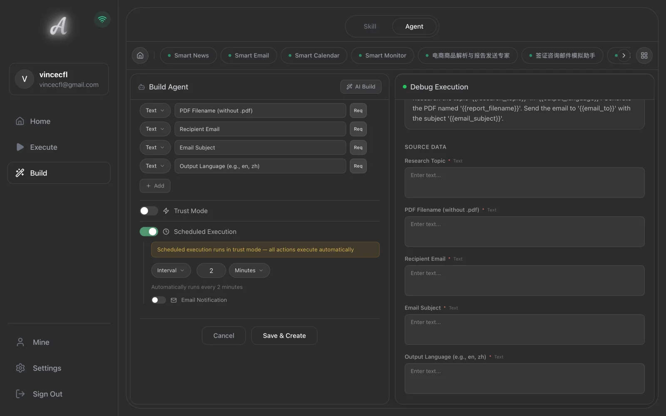Click the Email Subject debug text area
The height and width of the screenshot is (416, 666).
coord(524,330)
